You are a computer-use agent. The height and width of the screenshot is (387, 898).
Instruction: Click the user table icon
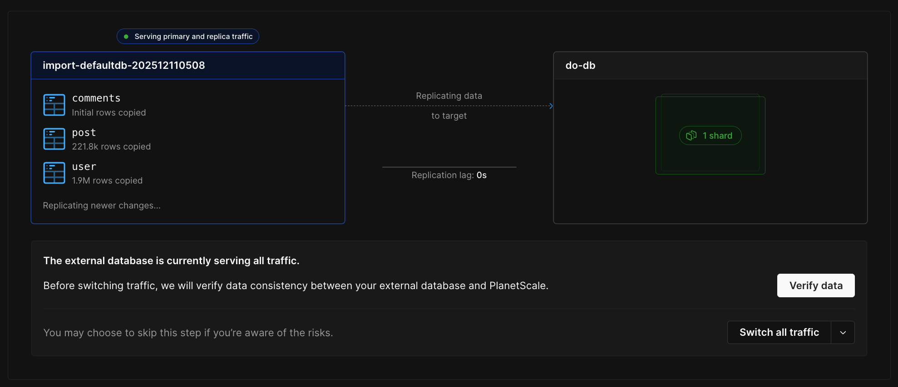(54, 173)
